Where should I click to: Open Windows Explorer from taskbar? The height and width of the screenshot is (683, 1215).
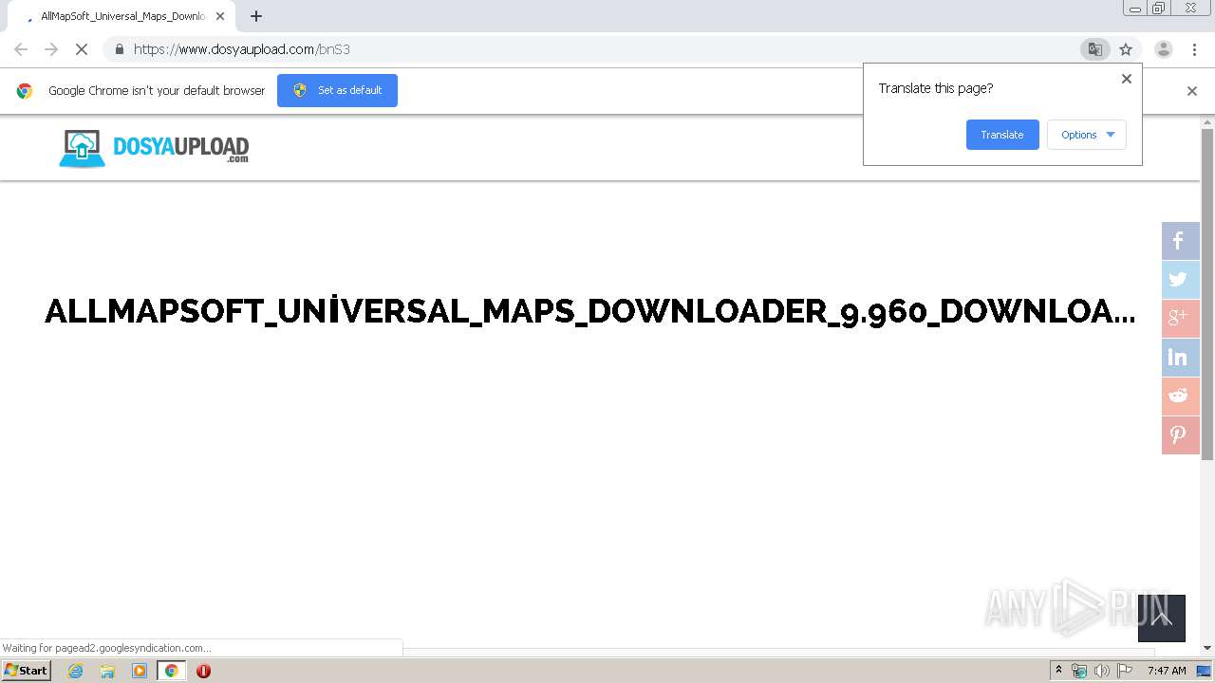[107, 671]
